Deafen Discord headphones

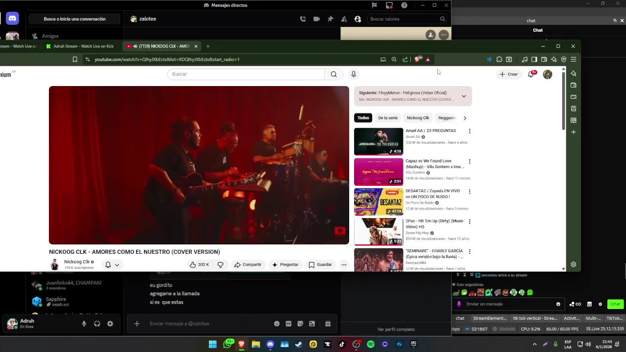point(97,324)
